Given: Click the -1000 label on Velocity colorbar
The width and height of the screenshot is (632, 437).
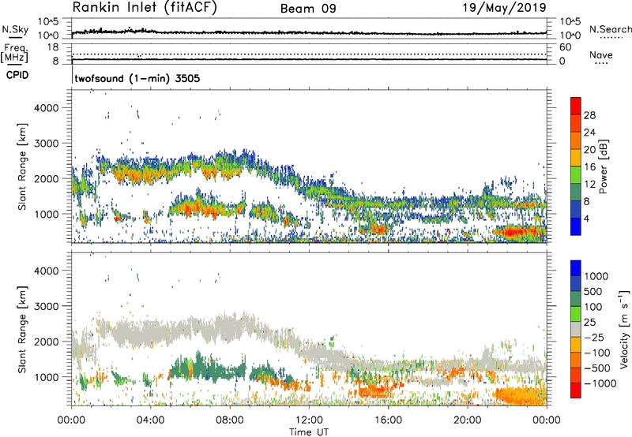Looking at the screenshot, I should click(x=600, y=383).
